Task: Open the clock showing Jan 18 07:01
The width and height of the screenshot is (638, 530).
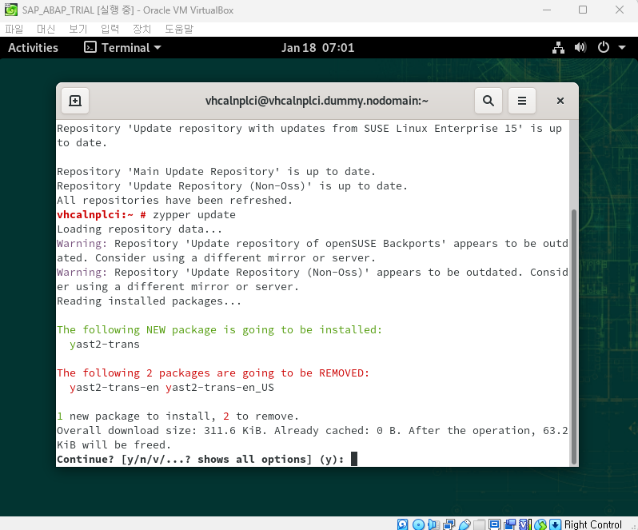Action: click(317, 48)
